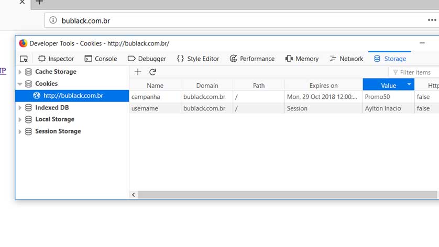This screenshot has height=247, width=439.
Task: Open the page actions three-dot menu
Action: pyautogui.click(x=432, y=20)
